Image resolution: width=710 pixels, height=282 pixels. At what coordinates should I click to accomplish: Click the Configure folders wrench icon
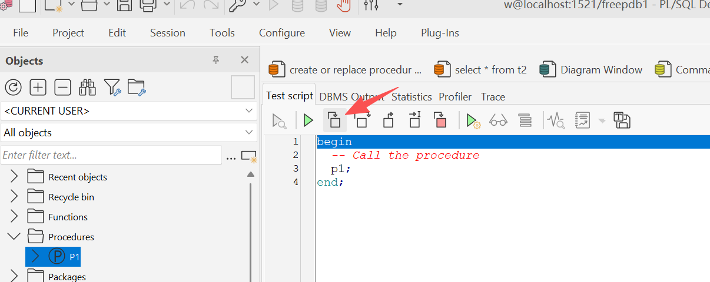pos(137,88)
